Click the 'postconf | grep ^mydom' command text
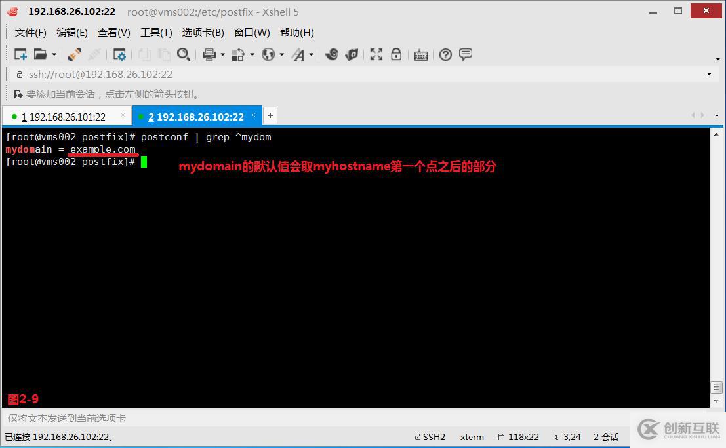Image resolution: width=726 pixels, height=448 pixels. coord(206,137)
